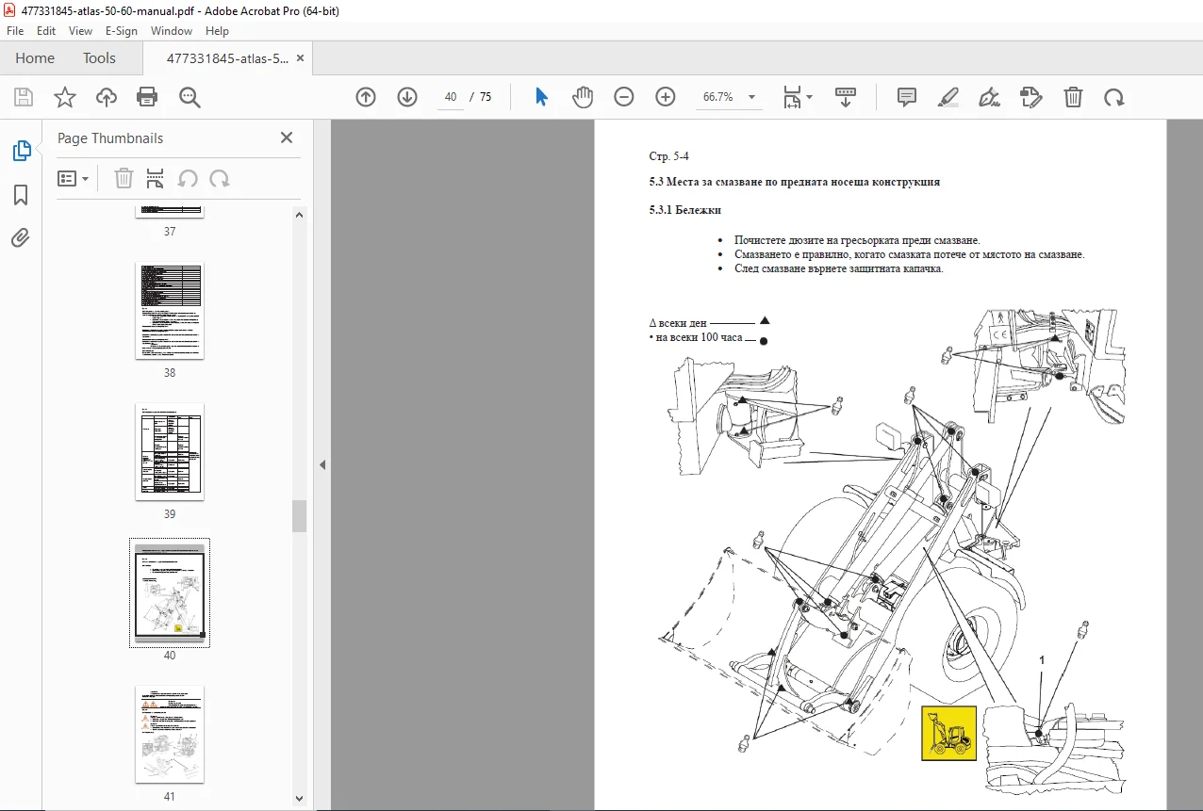
Task: Select the Hand pan tool
Action: [583, 97]
